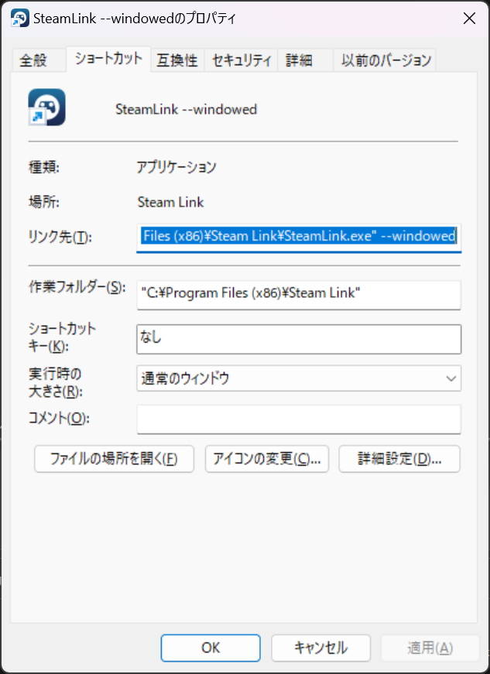The image size is (490, 674).
Task: Click the SteamLink shortcut icon in the dialog
Action: point(47,107)
